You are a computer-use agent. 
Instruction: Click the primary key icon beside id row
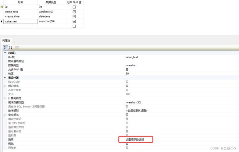point(2,7)
